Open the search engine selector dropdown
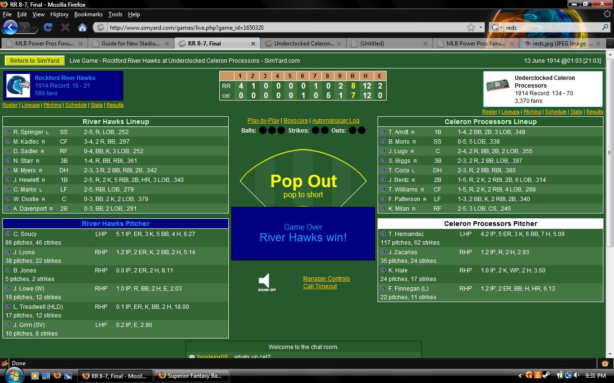This screenshot has width=614, height=383. (496, 27)
